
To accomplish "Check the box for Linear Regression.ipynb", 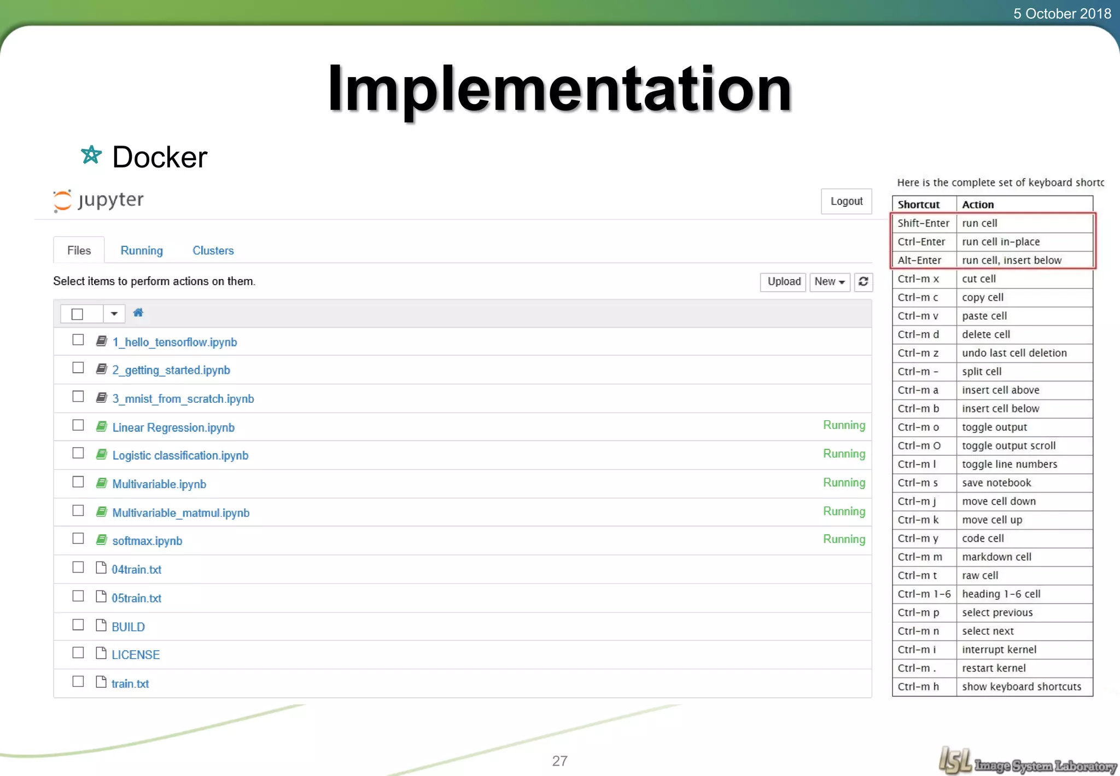I will click(x=78, y=425).
